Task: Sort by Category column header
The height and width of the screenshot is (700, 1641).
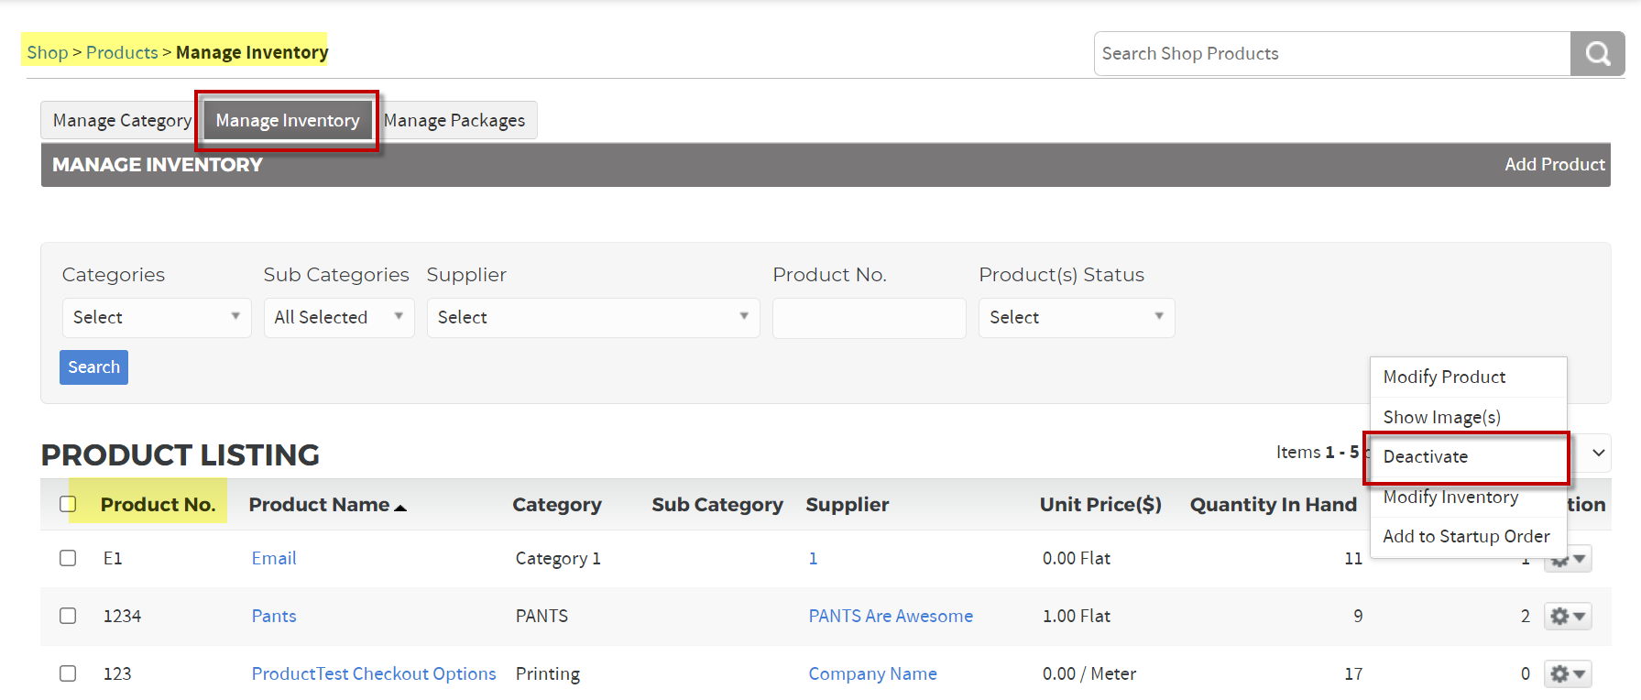Action: click(557, 505)
